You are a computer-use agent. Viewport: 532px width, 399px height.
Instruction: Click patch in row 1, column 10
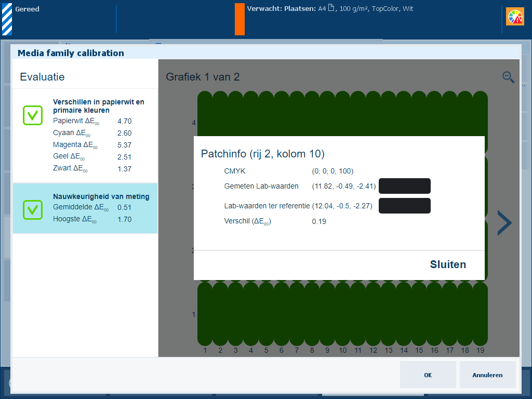click(343, 314)
